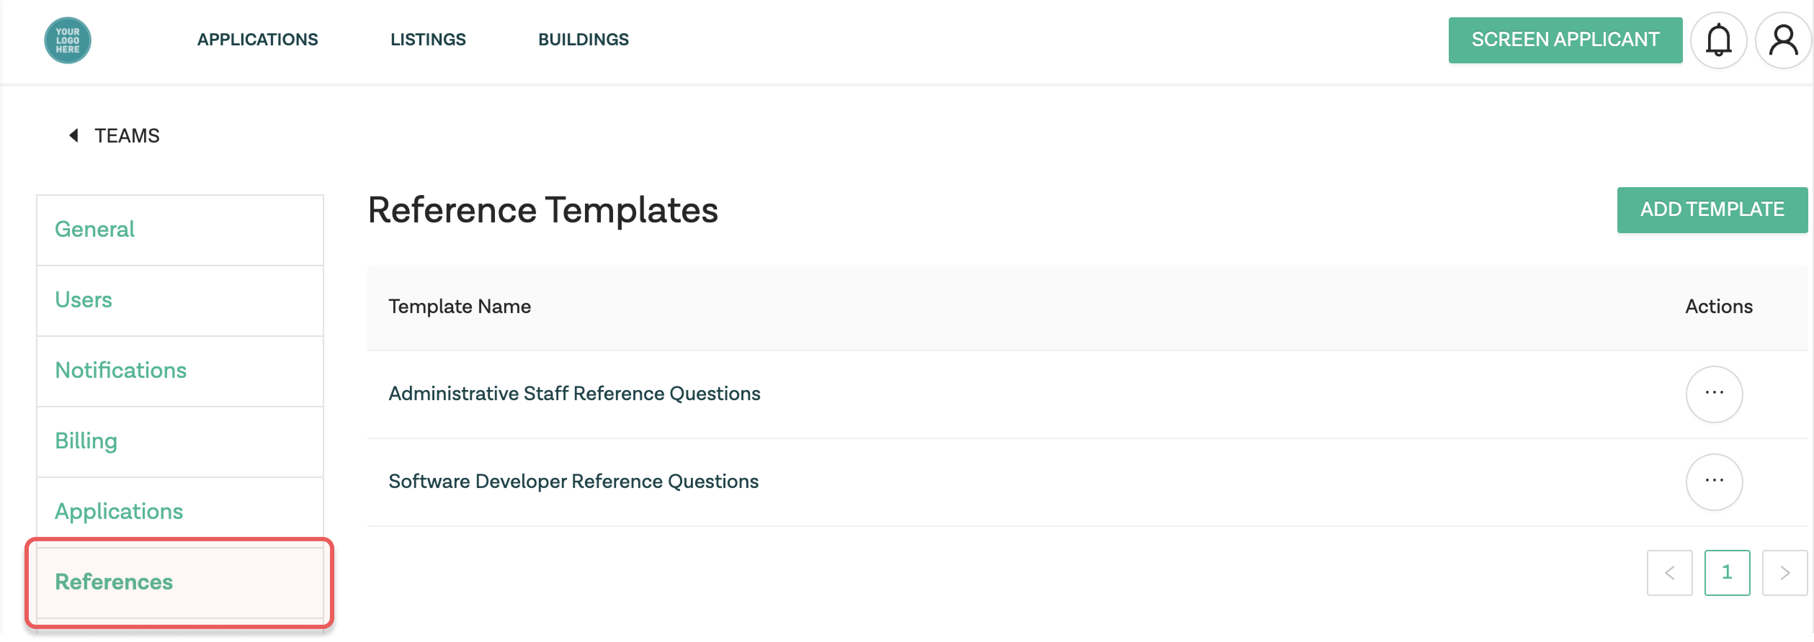1814x642 pixels.
Task: Open the APPLICATIONS section in the top navigation
Action: point(258,39)
